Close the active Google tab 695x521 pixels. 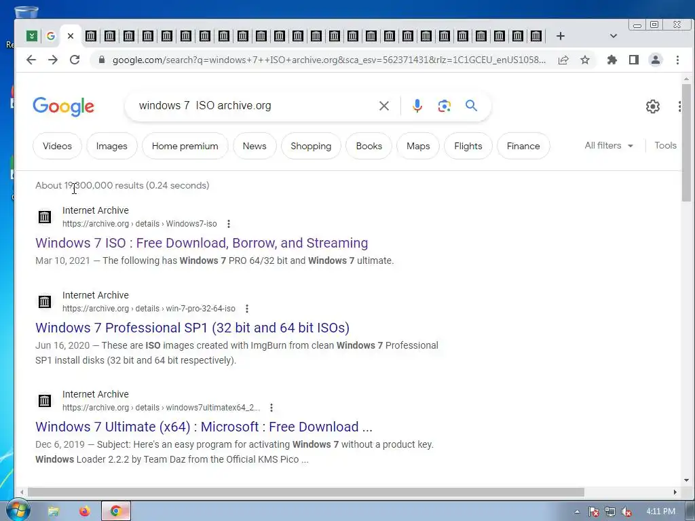(x=71, y=36)
